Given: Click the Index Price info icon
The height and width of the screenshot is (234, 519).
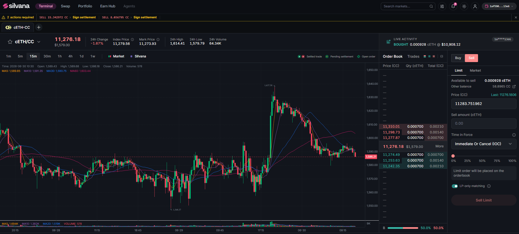Looking at the screenshot, I should click(132, 40).
